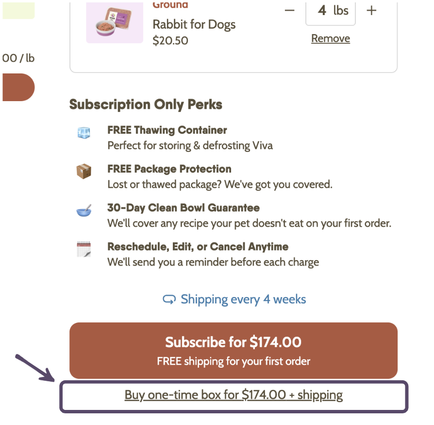Click the cardboard package protection icon
Viewport: 434px width, 425px height.
tap(84, 171)
